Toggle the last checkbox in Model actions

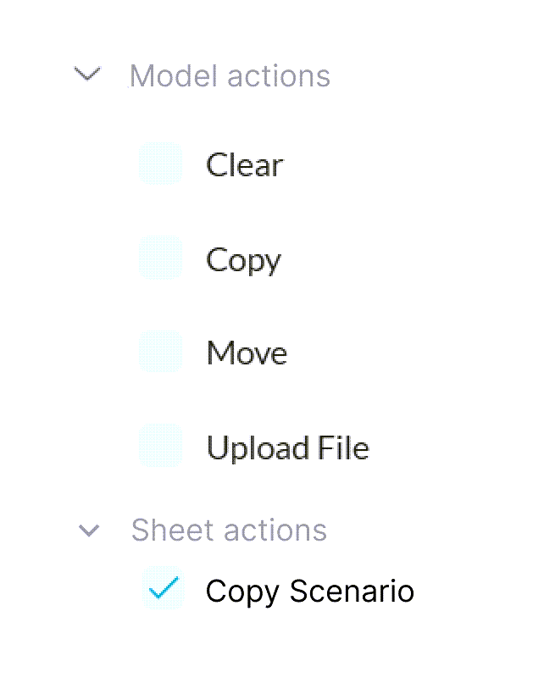[160, 446]
